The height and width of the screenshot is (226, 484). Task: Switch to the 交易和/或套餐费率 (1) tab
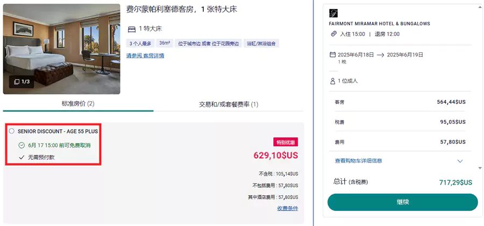pyautogui.click(x=229, y=105)
